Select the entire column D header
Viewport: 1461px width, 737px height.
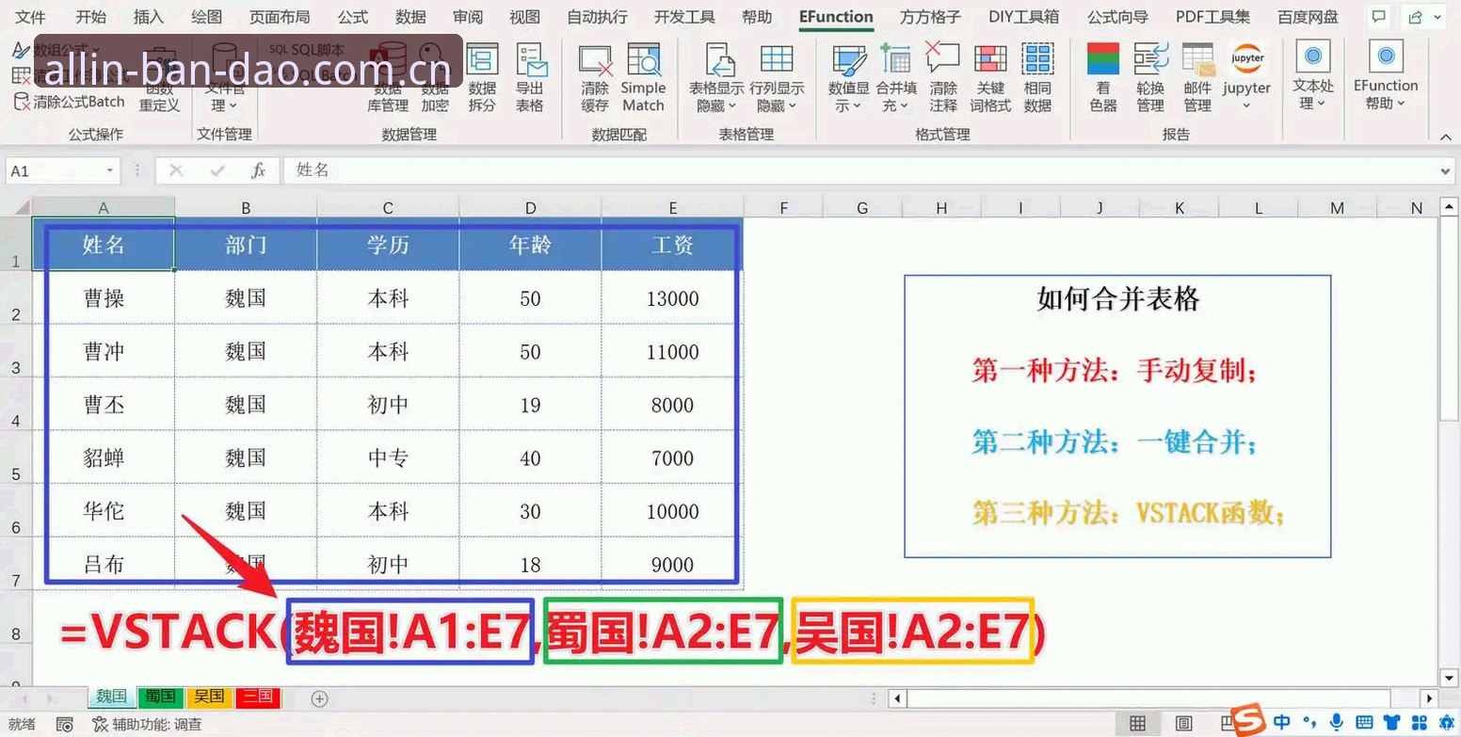[x=531, y=207]
